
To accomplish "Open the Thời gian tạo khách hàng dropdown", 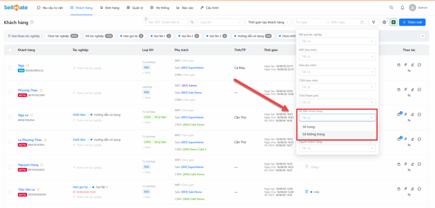I will click(x=268, y=22).
